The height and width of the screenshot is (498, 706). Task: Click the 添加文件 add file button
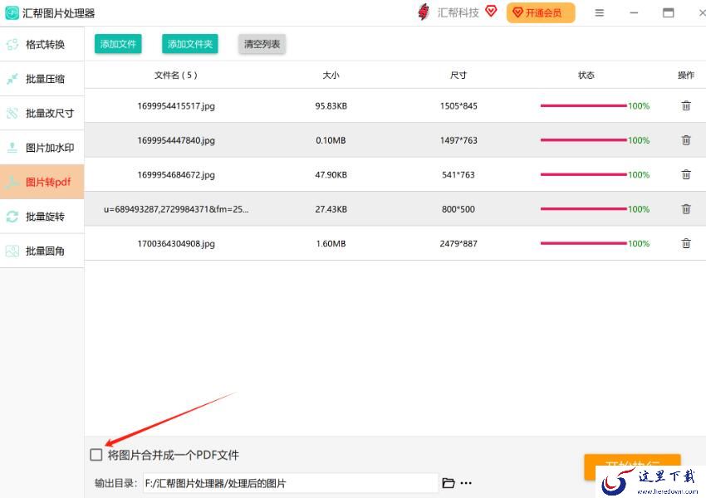(x=118, y=44)
